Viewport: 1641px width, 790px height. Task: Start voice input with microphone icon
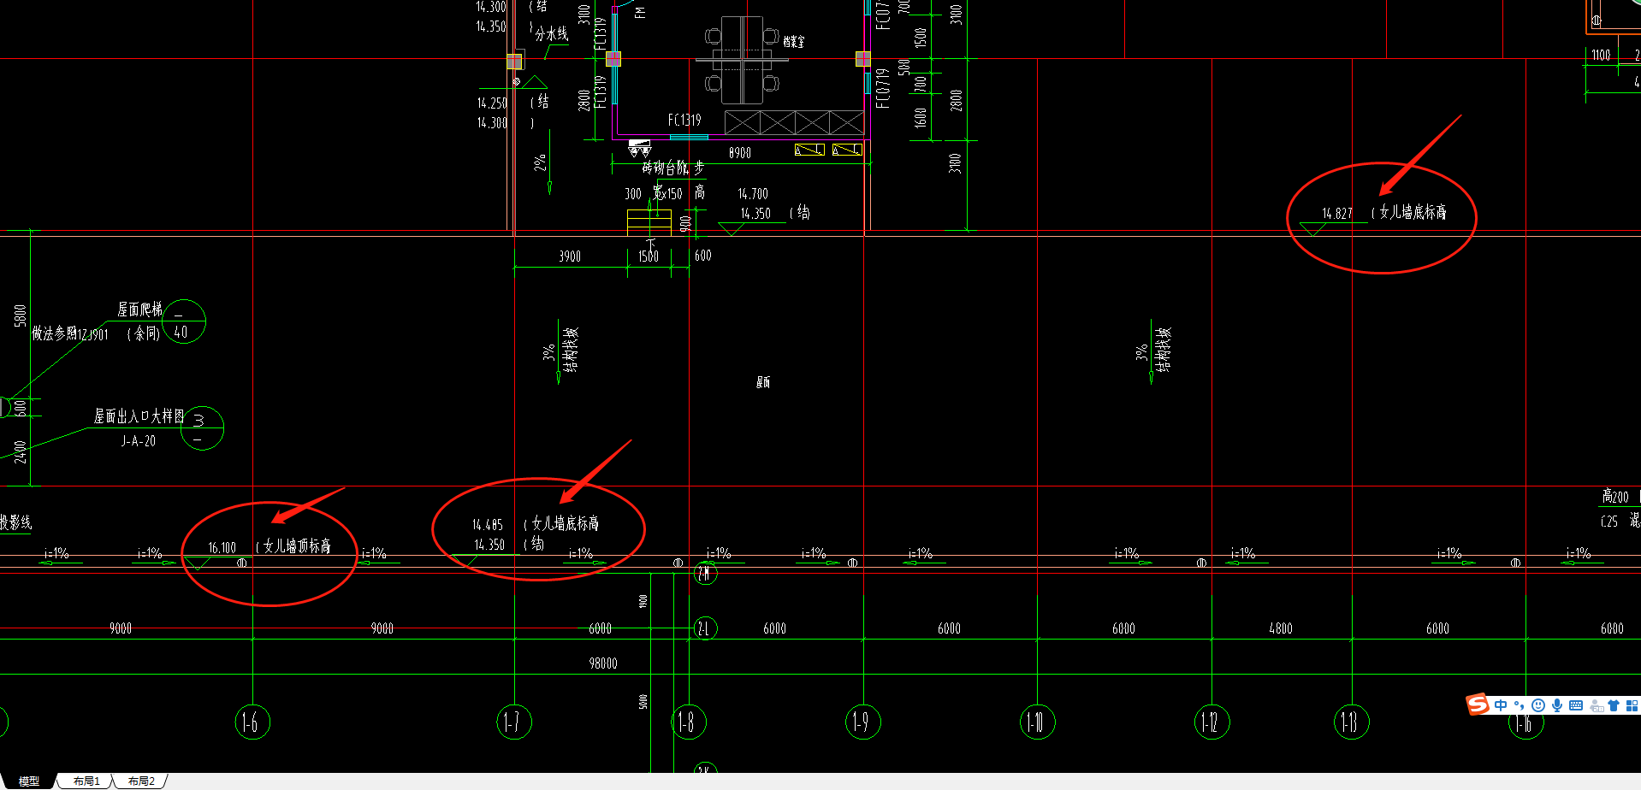tap(1557, 705)
